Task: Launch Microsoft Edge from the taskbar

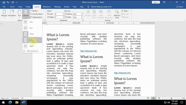Action: (x=10, y=102)
